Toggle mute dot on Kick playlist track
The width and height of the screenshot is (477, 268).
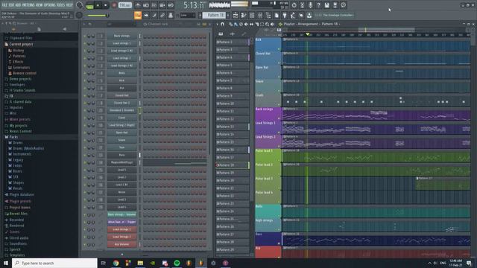click(x=279, y=49)
